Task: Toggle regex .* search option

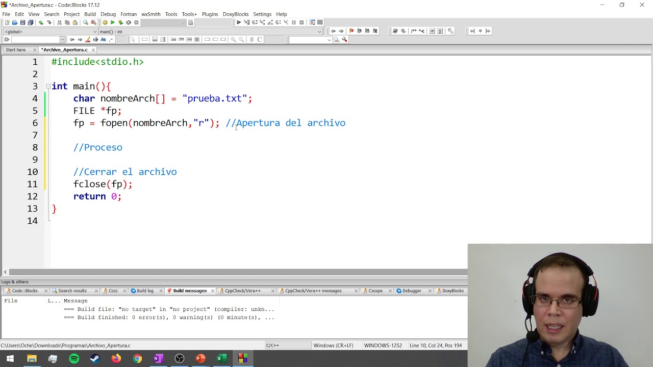Action: (x=111, y=39)
